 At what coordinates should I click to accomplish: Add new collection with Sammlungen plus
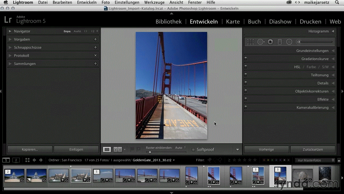click(95, 64)
